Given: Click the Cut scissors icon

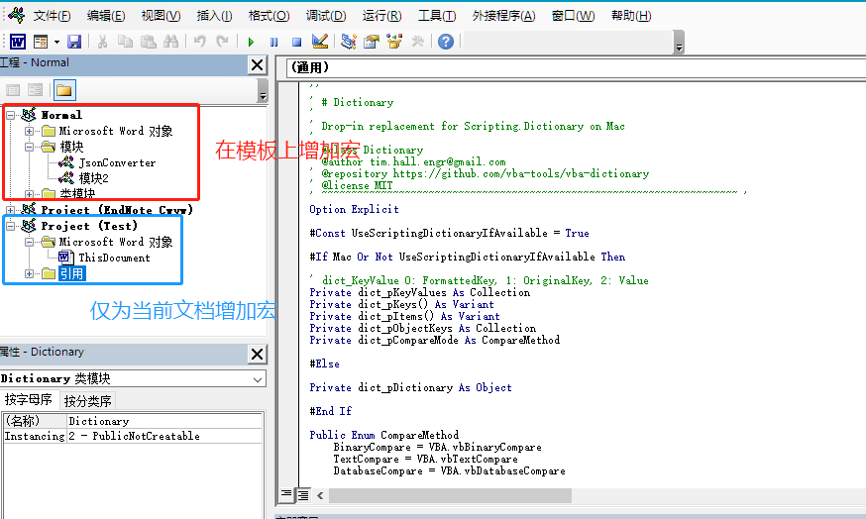Looking at the screenshot, I should pos(102,42).
